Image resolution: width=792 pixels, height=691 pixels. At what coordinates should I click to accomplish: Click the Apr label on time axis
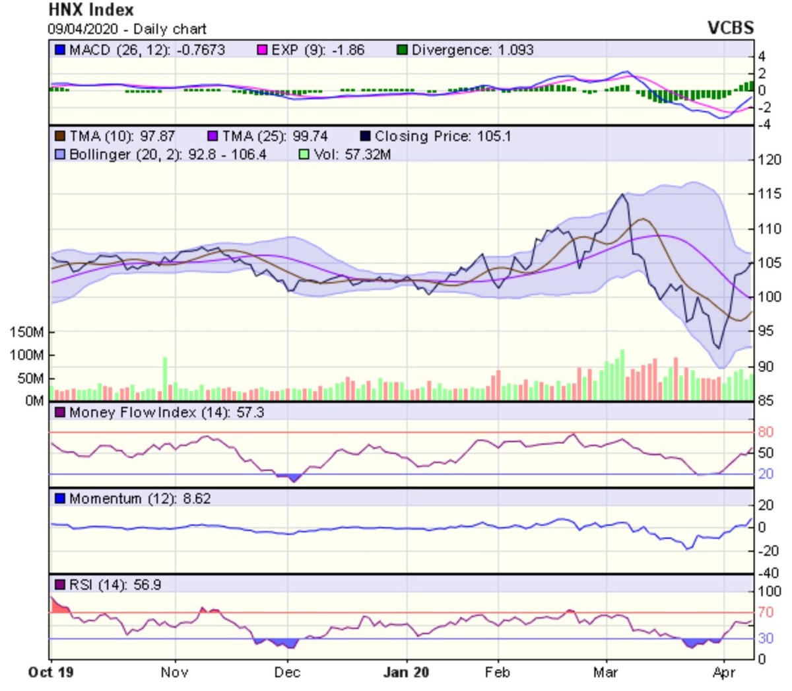pyautogui.click(x=724, y=673)
